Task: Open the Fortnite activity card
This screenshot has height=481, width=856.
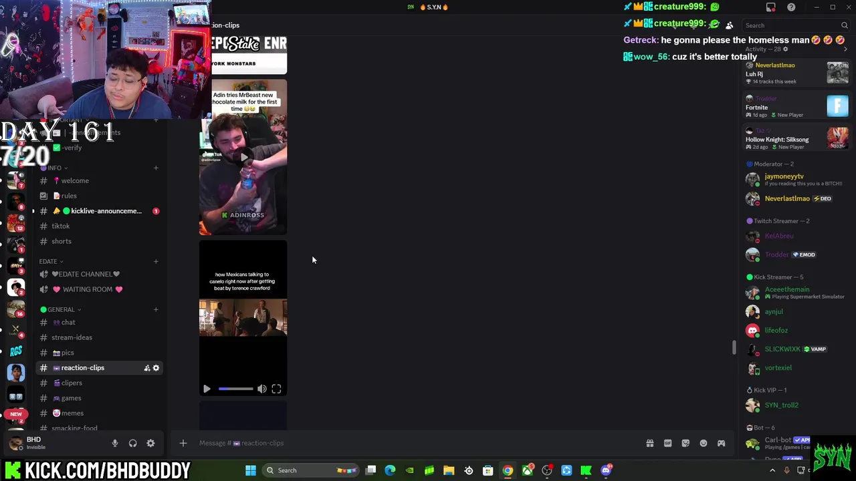Action: point(796,106)
